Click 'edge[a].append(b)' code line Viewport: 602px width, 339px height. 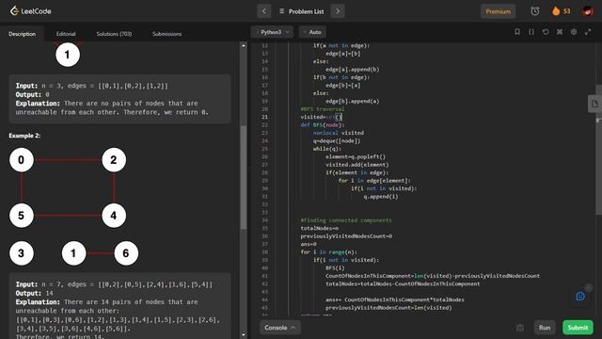click(x=353, y=69)
